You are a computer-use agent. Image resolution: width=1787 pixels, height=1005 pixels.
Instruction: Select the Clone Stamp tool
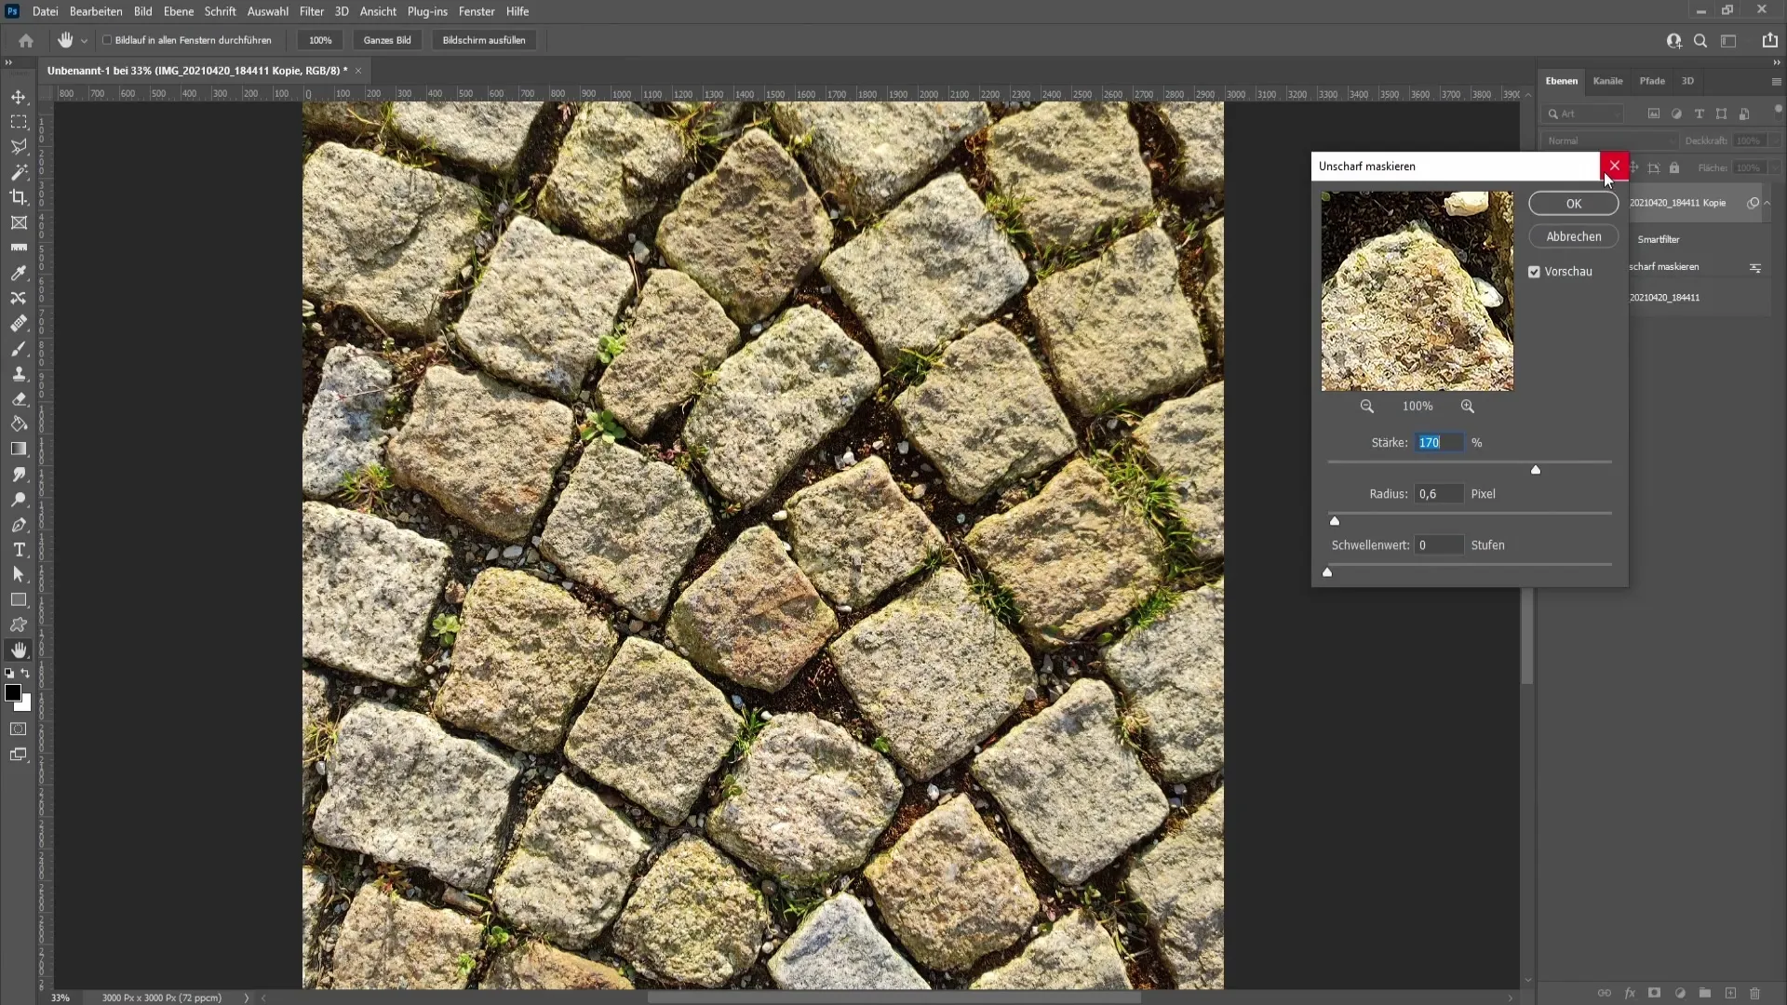click(x=19, y=374)
